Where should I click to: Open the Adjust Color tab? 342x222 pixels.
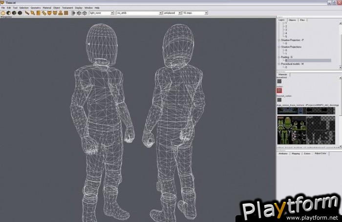321,153
